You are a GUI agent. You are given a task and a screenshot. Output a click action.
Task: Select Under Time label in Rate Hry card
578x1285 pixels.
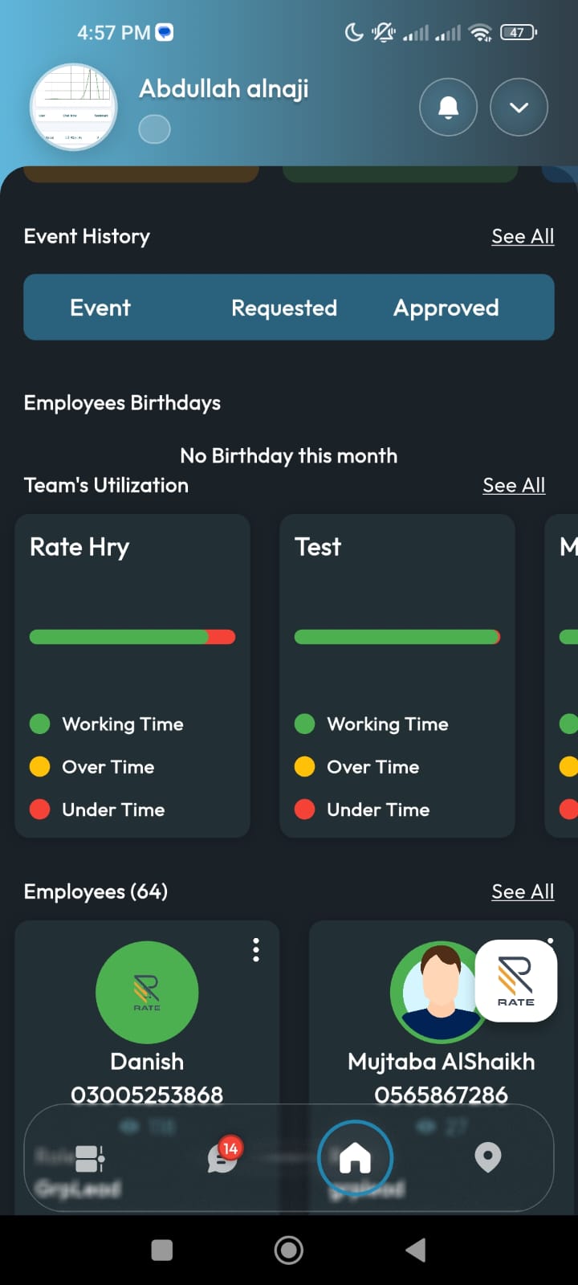pos(113,810)
